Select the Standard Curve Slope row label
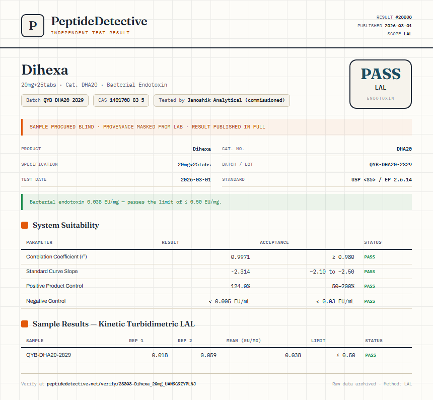 tap(52, 271)
